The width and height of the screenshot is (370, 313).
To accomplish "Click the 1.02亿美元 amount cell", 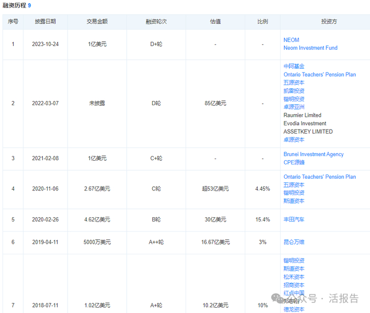I will pyautogui.click(x=97, y=306).
